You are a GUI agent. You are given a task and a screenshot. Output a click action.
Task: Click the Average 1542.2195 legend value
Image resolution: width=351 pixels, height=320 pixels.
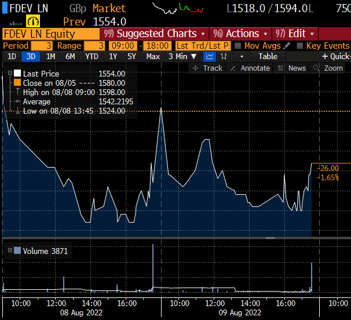(116, 101)
